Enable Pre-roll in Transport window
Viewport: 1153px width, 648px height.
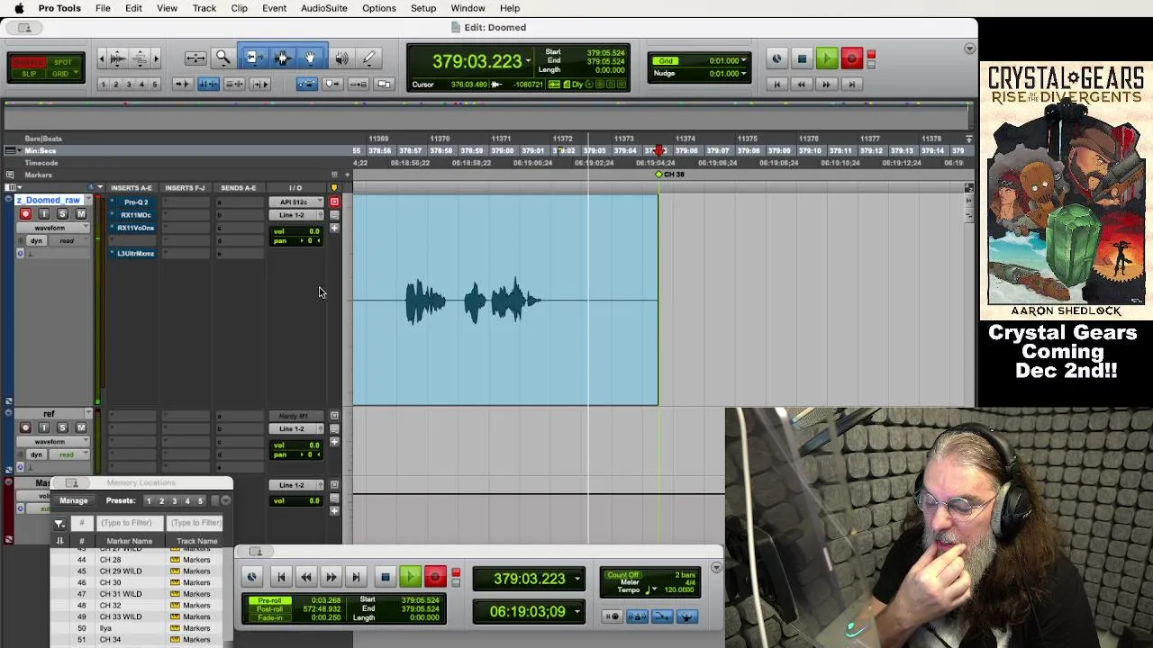269,600
